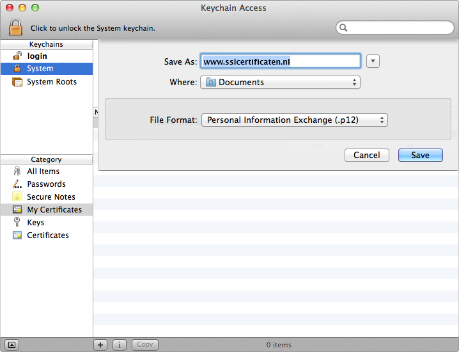The height and width of the screenshot is (352, 459).
Task: Click the magnifying glass search icon
Action: coord(343,28)
